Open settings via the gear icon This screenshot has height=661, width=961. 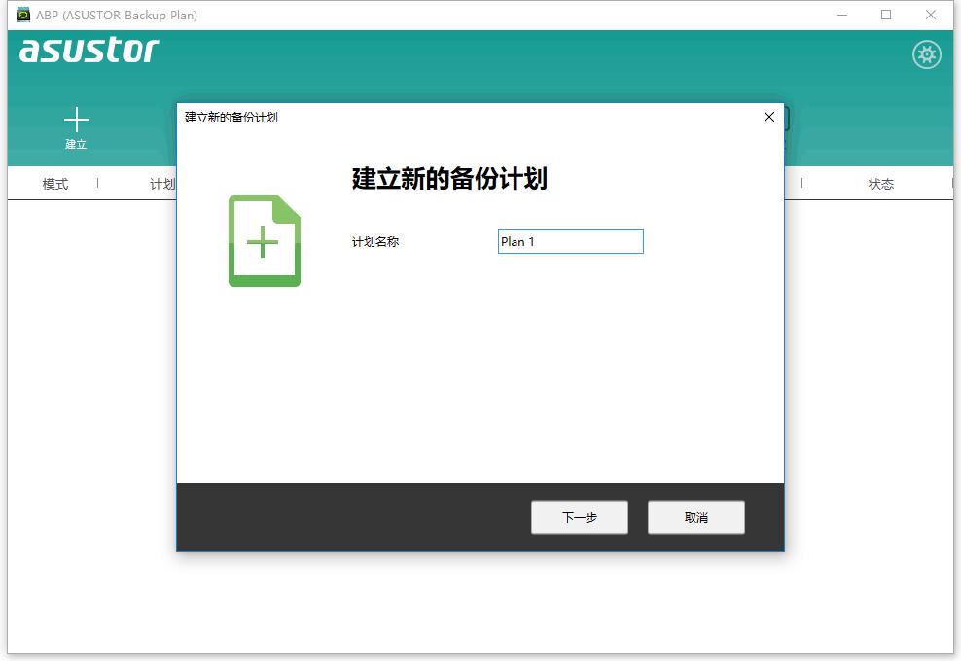coord(926,55)
